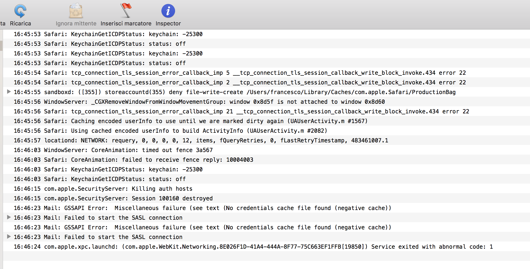The width and height of the screenshot is (530, 269).
Task: Click the Inserisci marcatore flag icon
Action: point(126,10)
